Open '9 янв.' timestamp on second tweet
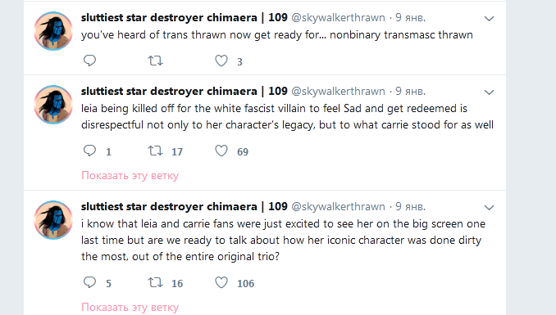 [x=410, y=92]
